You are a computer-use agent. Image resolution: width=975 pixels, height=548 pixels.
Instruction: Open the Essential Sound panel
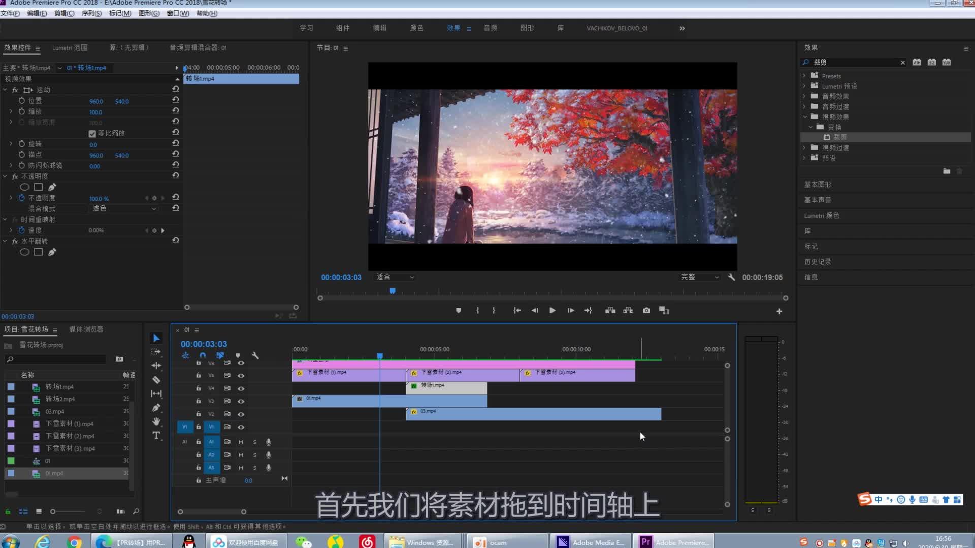click(x=818, y=200)
